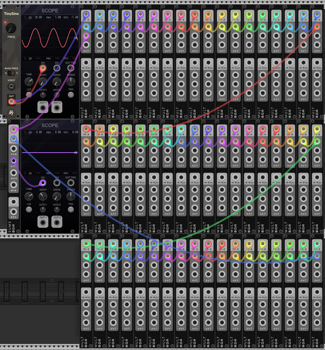Toggle the LX2 button on the sine-wave SCOPE
Viewport: 325px width, 350px height.
pyautogui.click(x=29, y=95)
